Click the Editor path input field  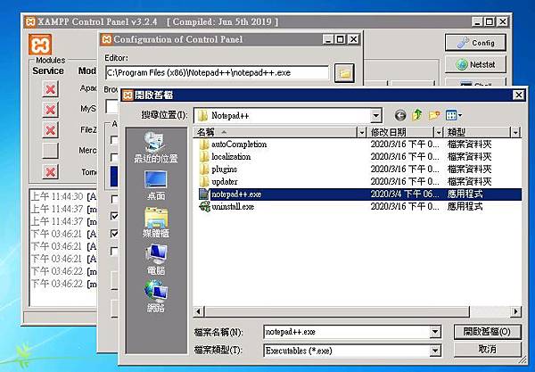pos(217,72)
